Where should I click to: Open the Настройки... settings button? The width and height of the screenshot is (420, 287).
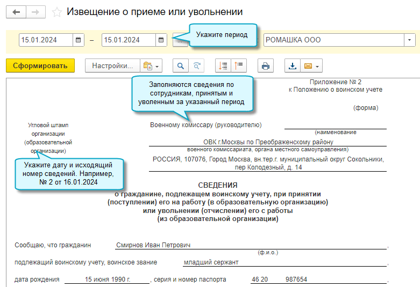click(112, 66)
